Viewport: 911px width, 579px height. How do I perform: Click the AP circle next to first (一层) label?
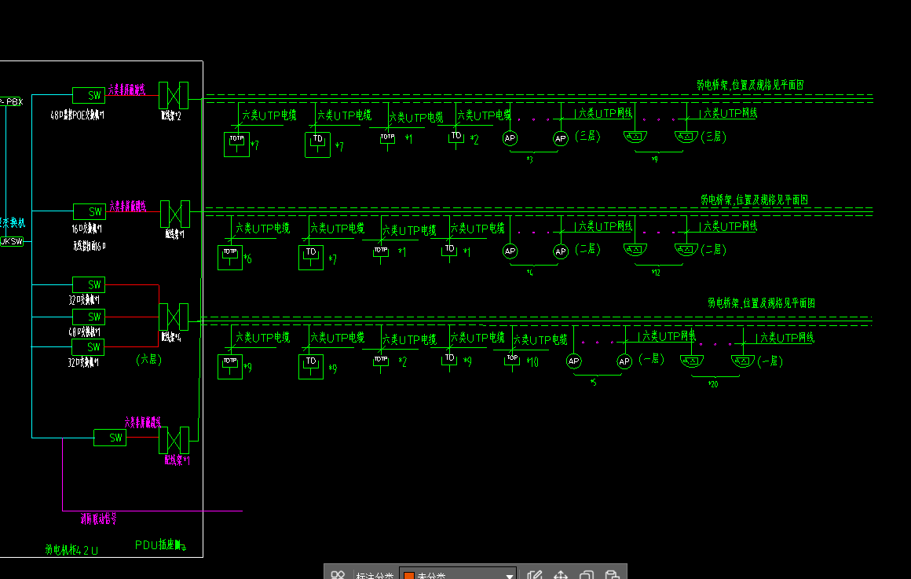click(x=624, y=361)
